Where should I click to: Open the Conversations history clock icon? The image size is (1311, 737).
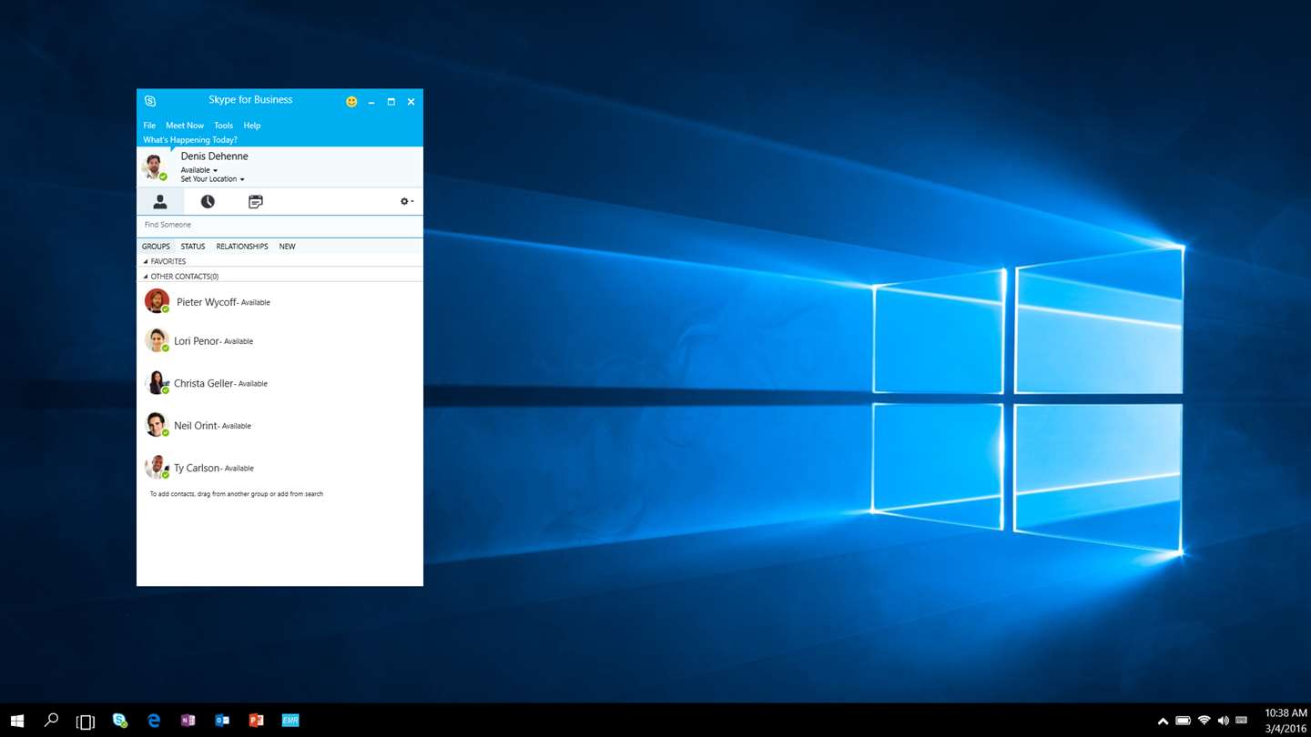point(208,202)
